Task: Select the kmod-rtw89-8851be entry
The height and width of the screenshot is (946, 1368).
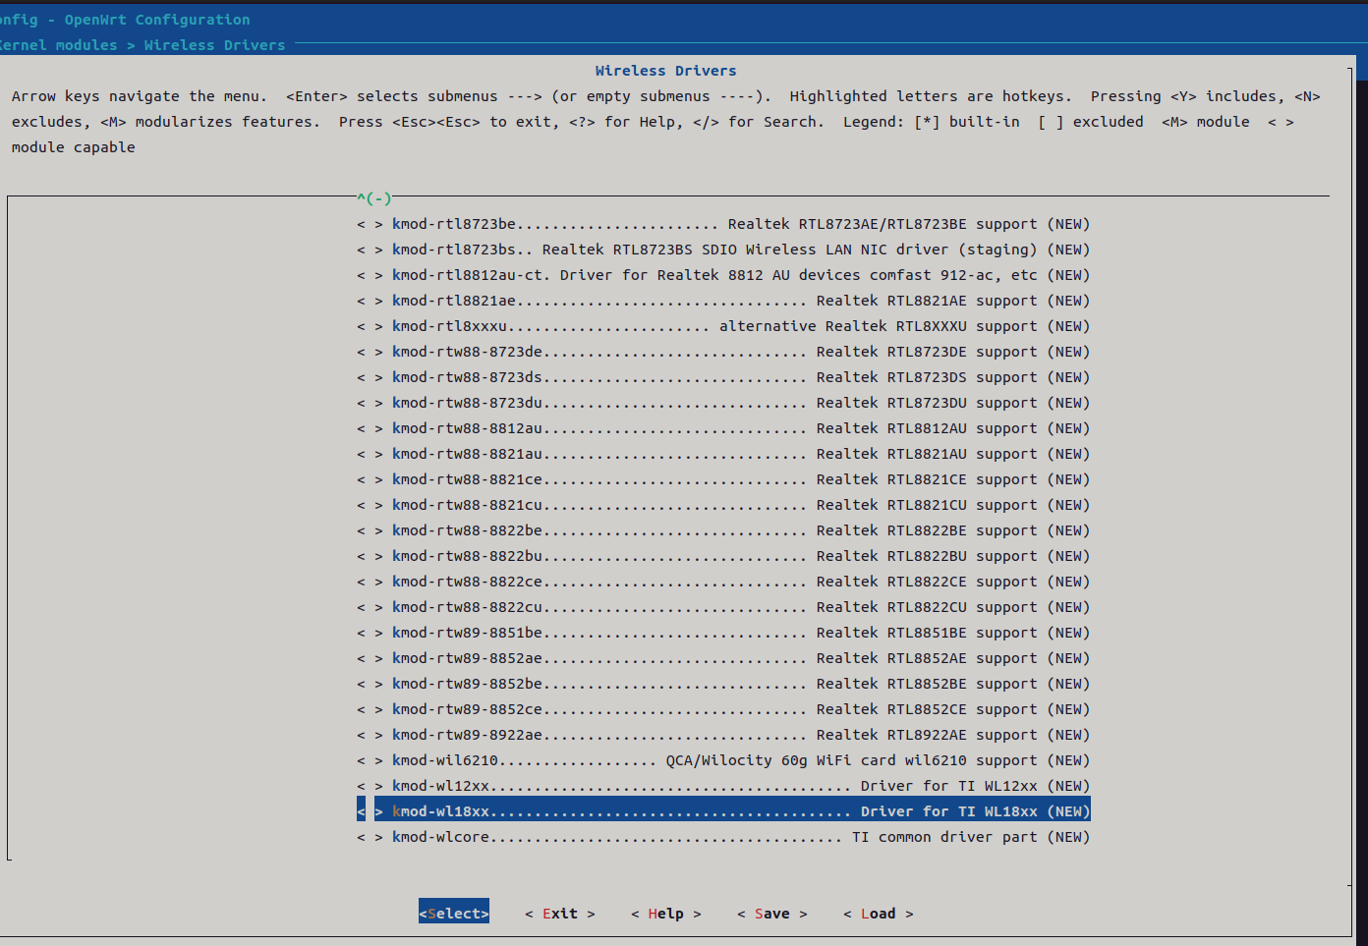Action: 723,633
